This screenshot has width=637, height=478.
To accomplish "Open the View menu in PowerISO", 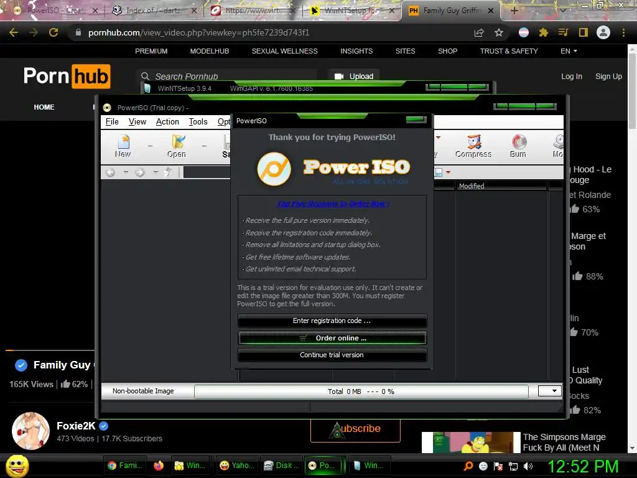I will (x=137, y=121).
